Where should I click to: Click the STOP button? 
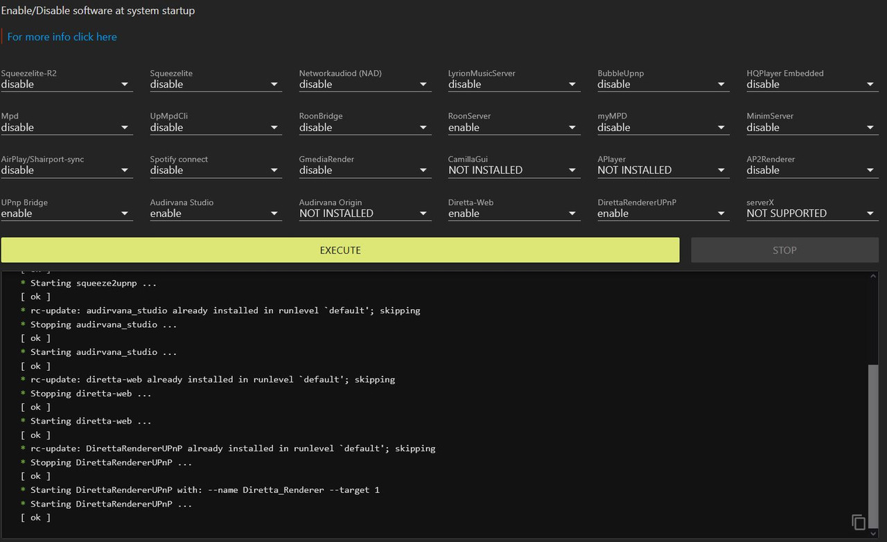click(784, 250)
